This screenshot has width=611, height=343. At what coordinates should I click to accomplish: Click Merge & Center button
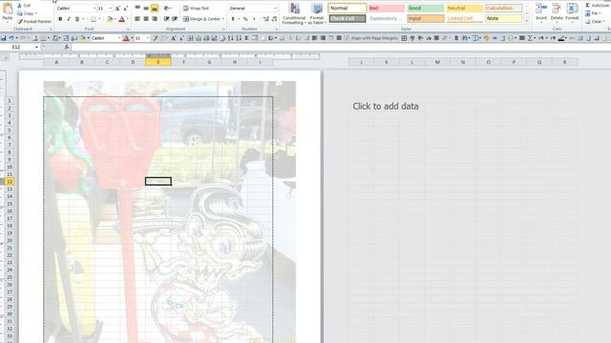pos(203,19)
